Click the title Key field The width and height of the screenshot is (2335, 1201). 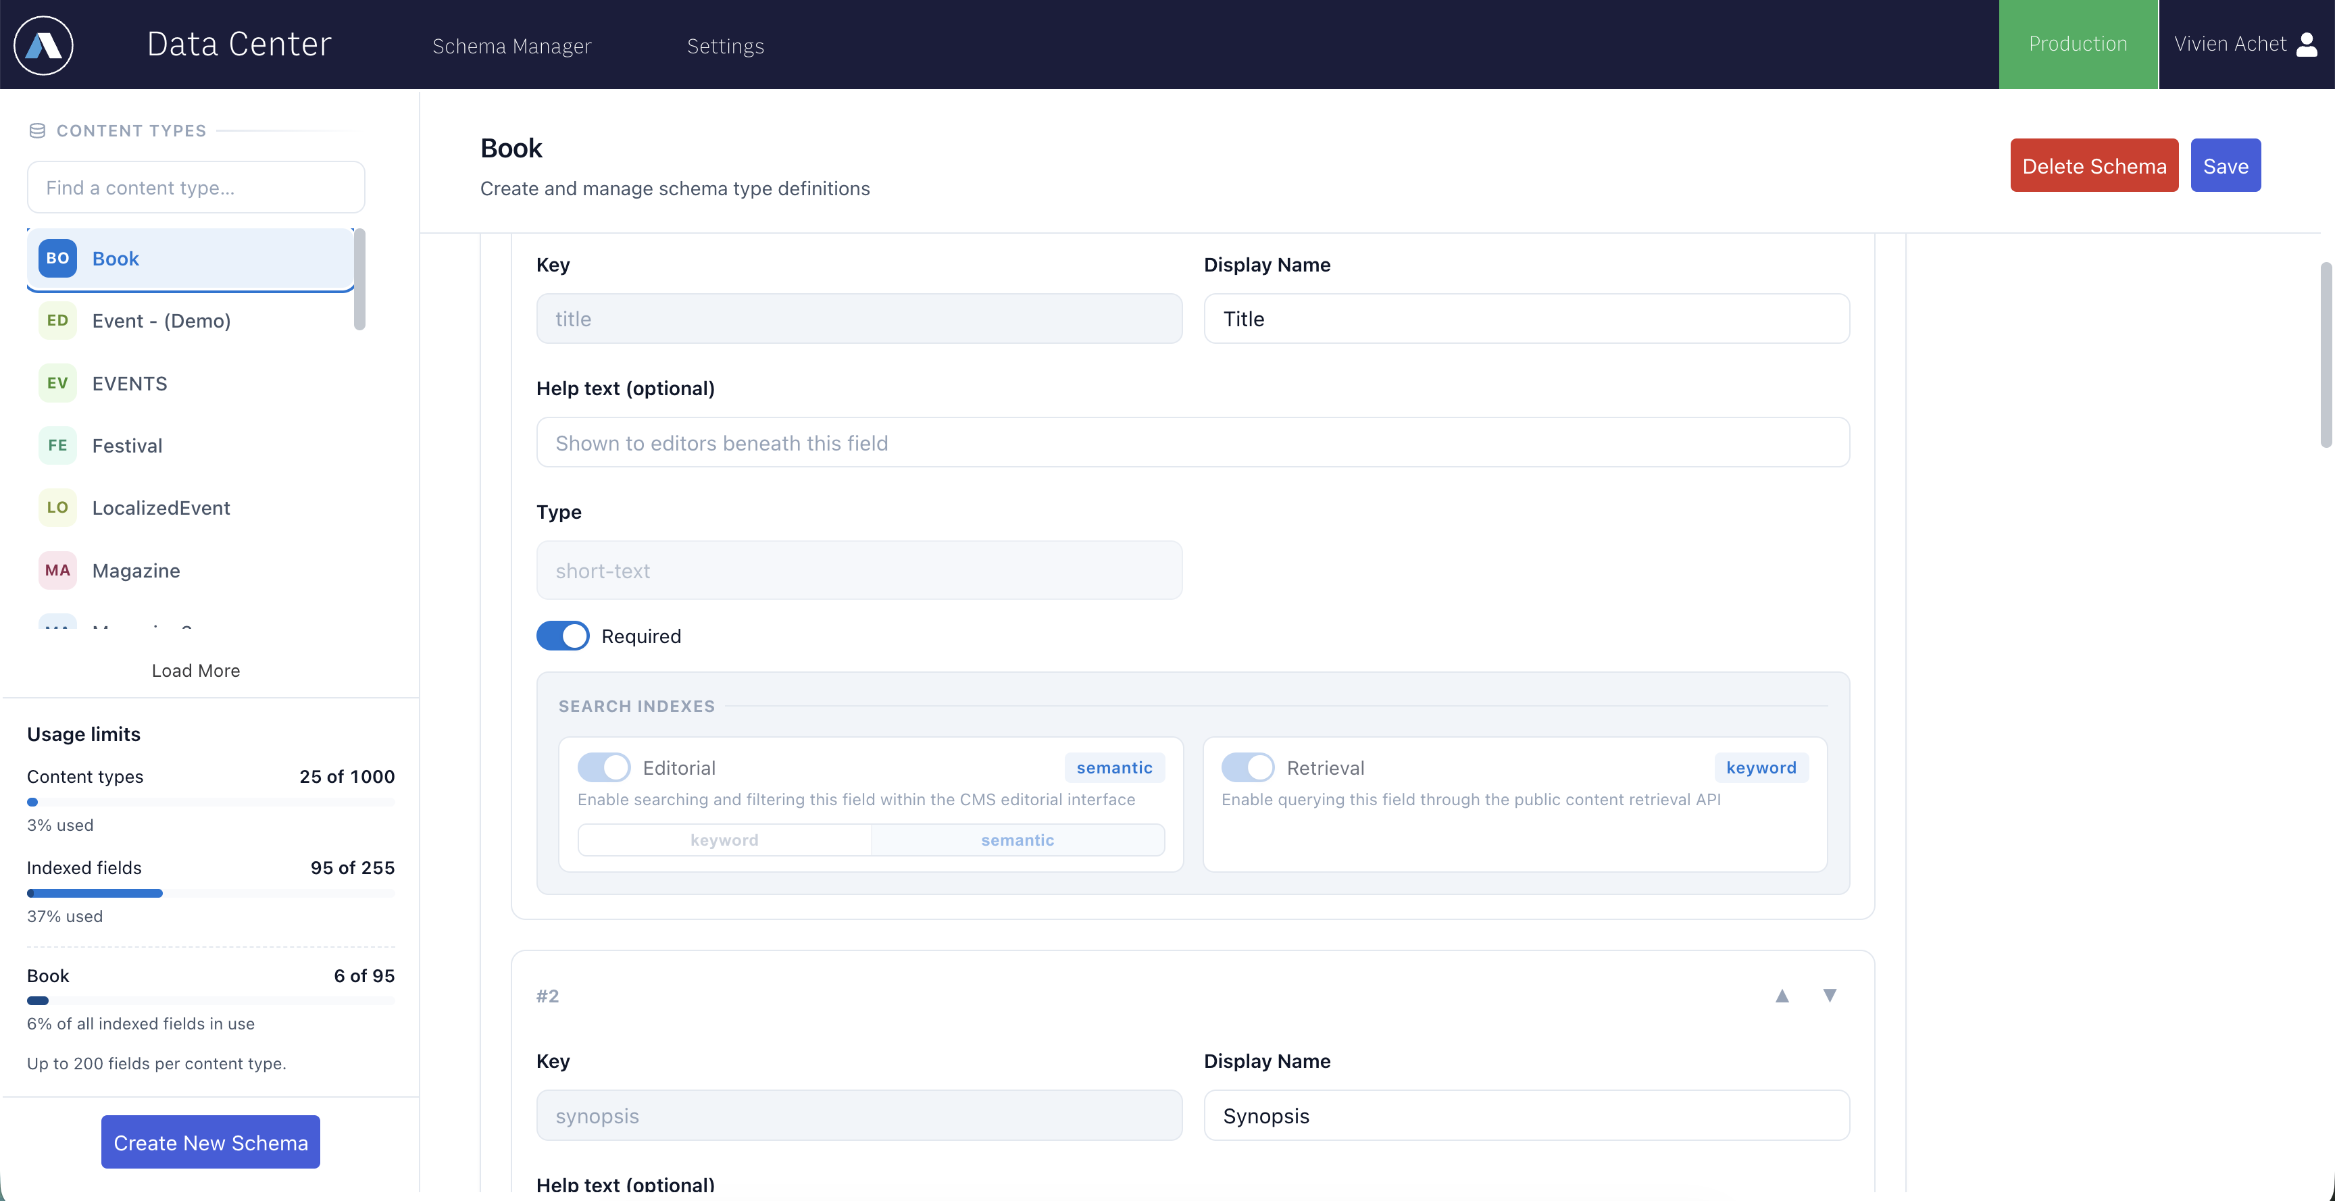coord(859,318)
